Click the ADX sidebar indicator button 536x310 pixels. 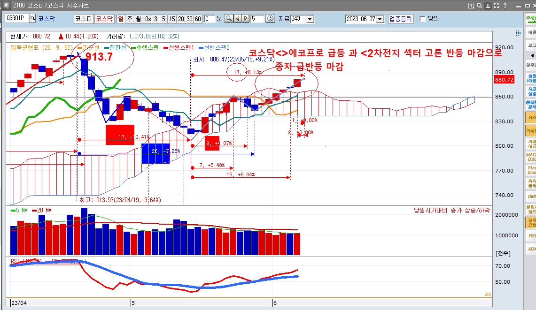531,249
